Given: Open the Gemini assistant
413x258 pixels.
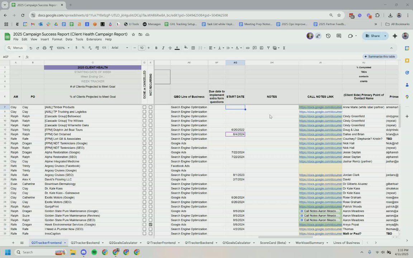Looking at the screenshot, I should pyautogui.click(x=395, y=36).
